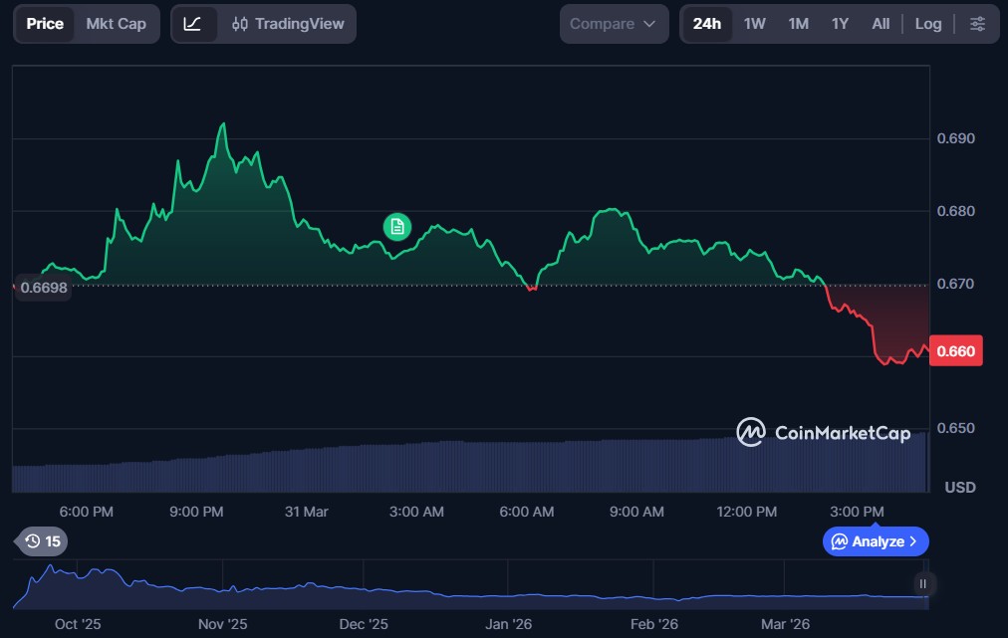Click the red 0.660 current price label
The height and width of the screenshot is (638, 1008).
click(x=955, y=351)
